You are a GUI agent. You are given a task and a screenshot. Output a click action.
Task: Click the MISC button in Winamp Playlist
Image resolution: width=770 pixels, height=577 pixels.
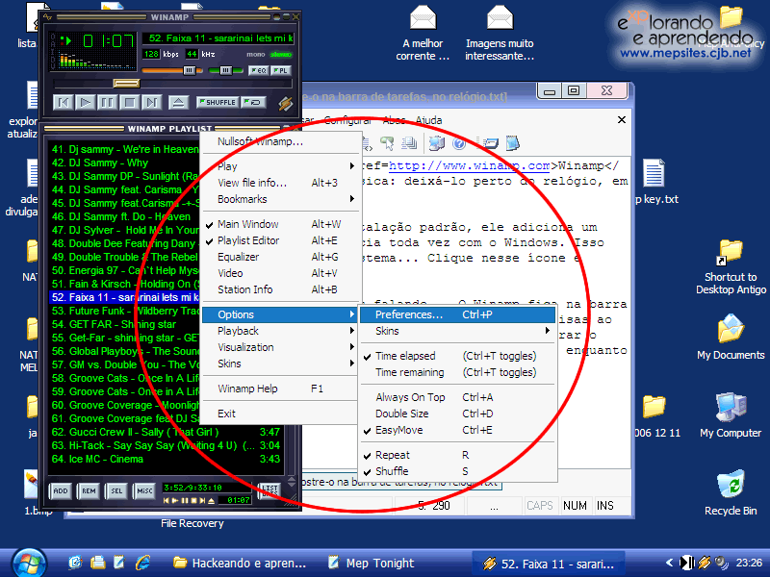(x=145, y=490)
